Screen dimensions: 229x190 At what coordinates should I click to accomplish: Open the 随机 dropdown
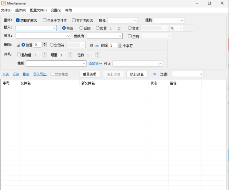click(x=169, y=20)
